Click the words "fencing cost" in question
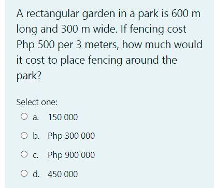214x188 pixels. pos(158,30)
